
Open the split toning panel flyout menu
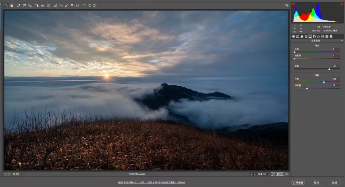click(342, 40)
